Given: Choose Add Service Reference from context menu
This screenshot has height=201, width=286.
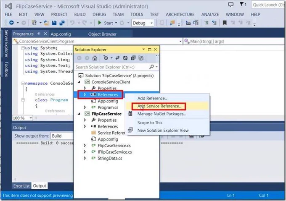Looking at the screenshot, I should 159,106.
